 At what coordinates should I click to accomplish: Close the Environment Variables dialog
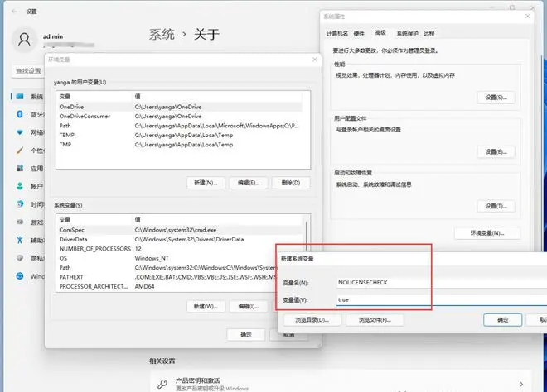(x=315, y=60)
